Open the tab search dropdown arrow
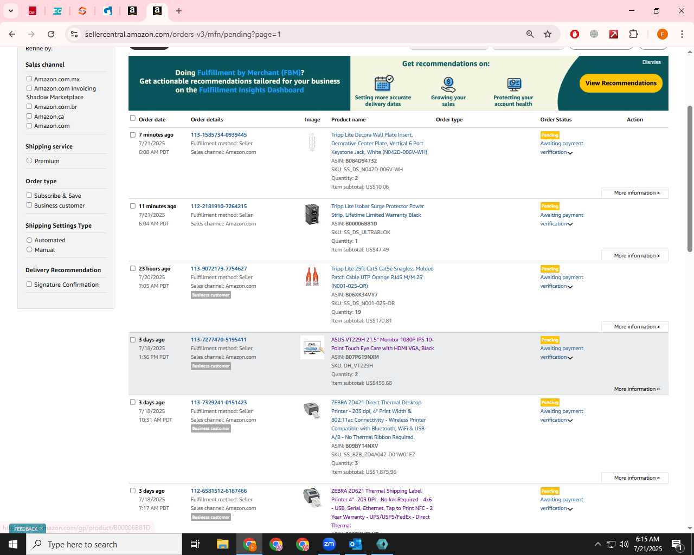Screen dimensions: 694x555 [10, 11]
